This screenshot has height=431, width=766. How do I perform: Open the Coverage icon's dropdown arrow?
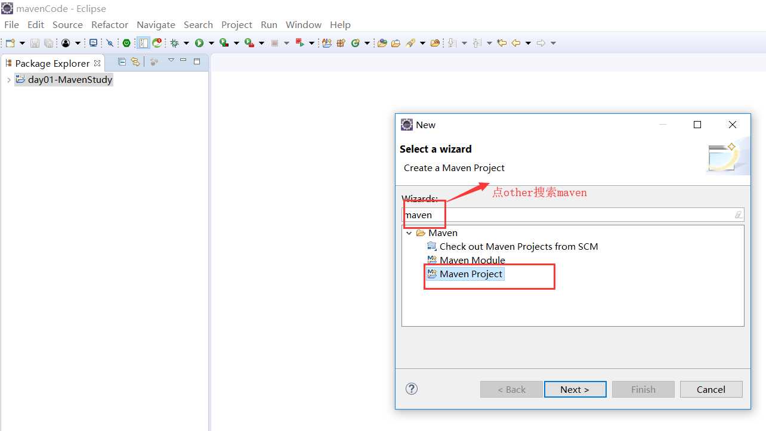(x=236, y=43)
